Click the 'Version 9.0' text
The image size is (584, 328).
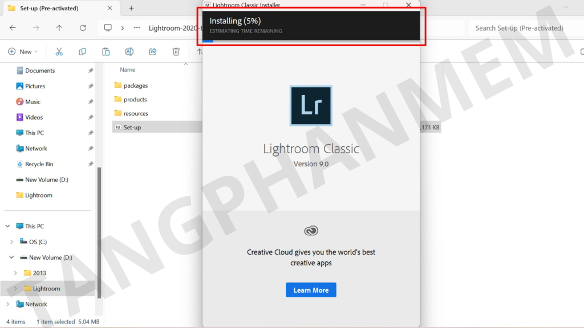(311, 164)
